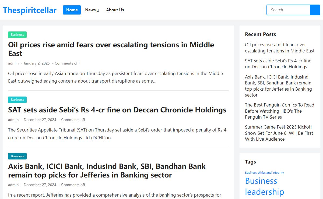Viewport: 323px width, 199px height.
Task: Open the Oil prices rise article headline
Action: pyautogui.click(x=111, y=49)
